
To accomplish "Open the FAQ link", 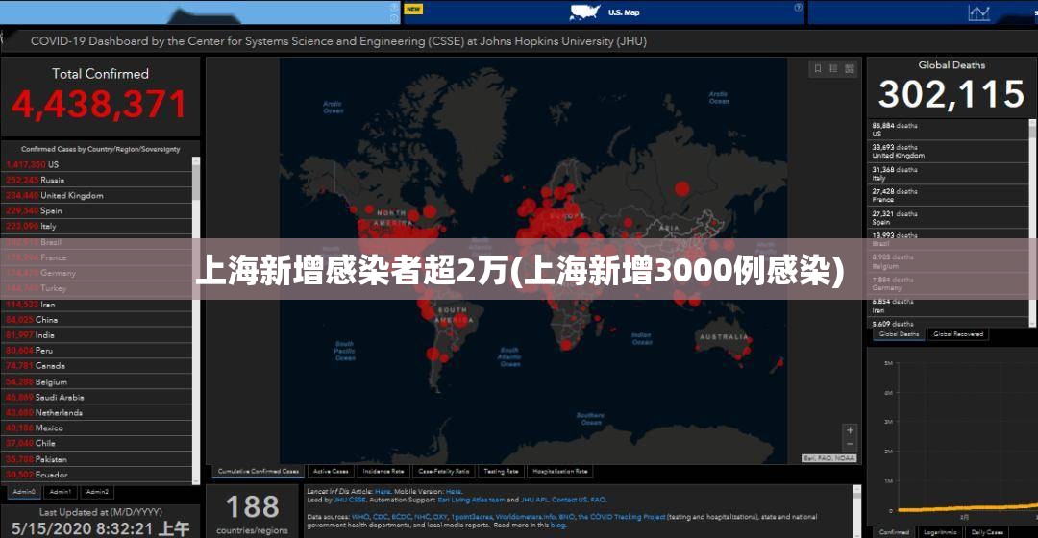I will (x=598, y=501).
